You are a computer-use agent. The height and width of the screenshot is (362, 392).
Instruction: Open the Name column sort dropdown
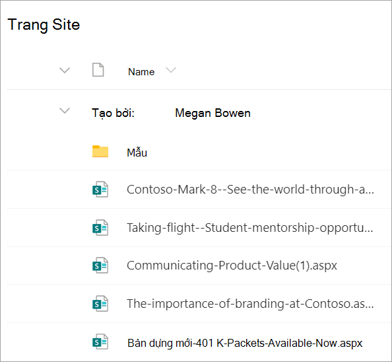pyautogui.click(x=171, y=70)
